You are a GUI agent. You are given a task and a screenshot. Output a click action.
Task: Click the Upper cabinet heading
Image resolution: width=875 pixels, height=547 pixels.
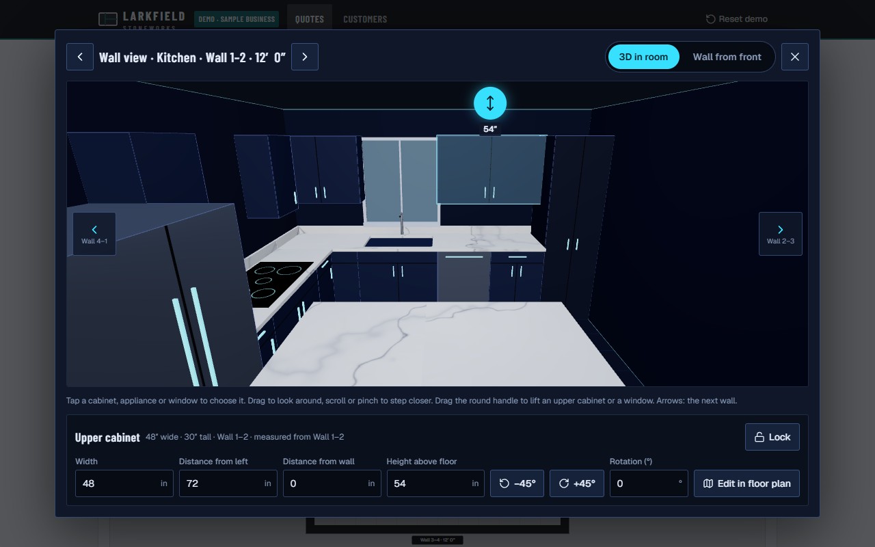[x=107, y=438]
